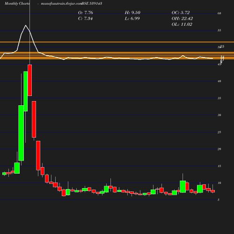Select the price axis label 15

point(219,166)
